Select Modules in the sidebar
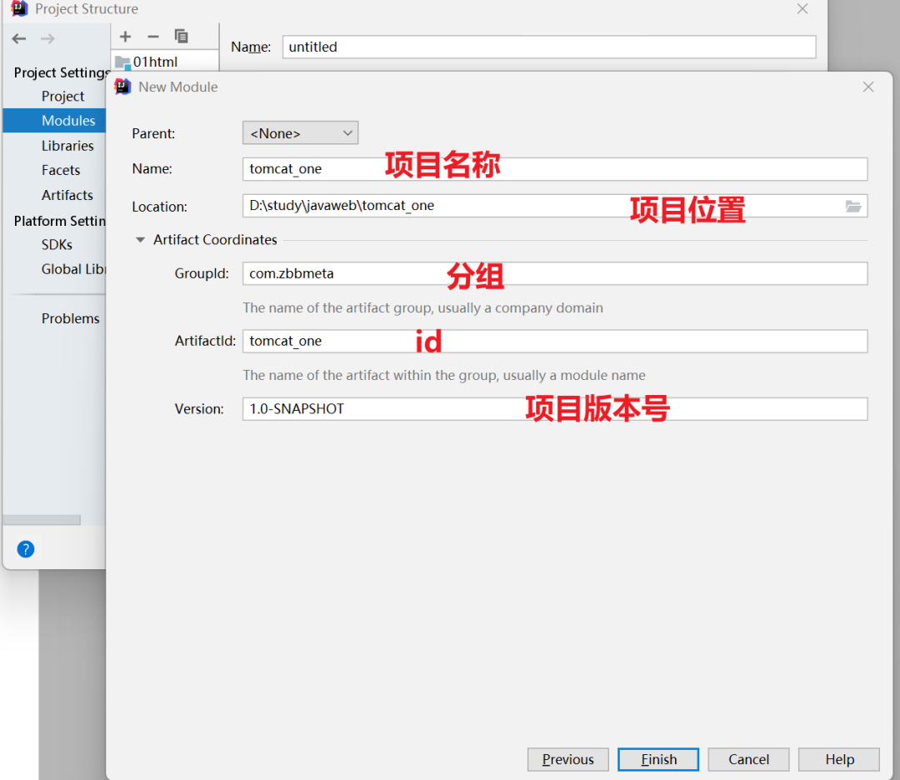This screenshot has height=780, width=900. [54, 121]
